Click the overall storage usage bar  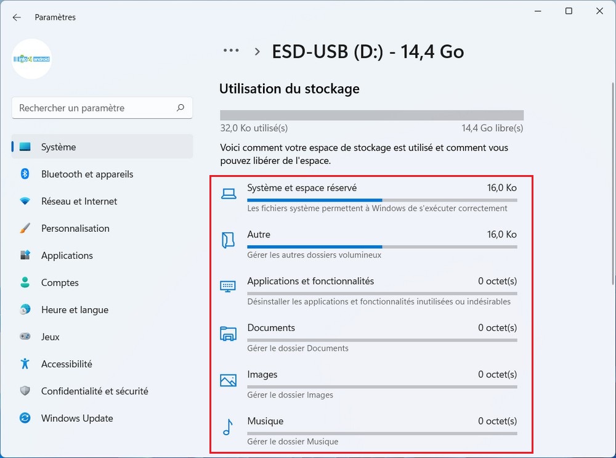(371, 115)
